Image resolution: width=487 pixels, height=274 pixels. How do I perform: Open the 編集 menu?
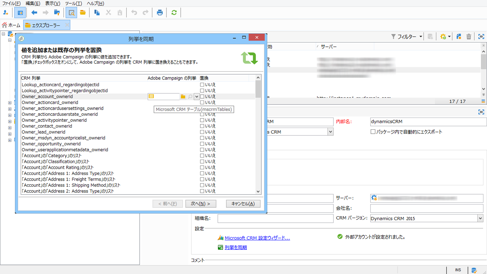33,4
